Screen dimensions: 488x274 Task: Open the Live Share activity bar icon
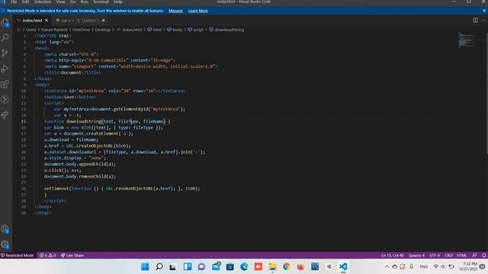point(5,115)
